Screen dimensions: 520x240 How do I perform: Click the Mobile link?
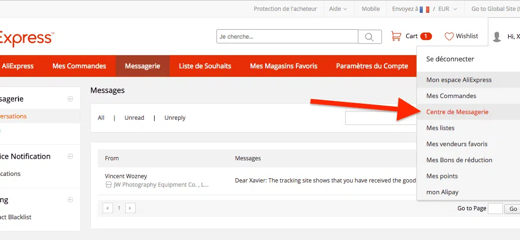click(371, 9)
